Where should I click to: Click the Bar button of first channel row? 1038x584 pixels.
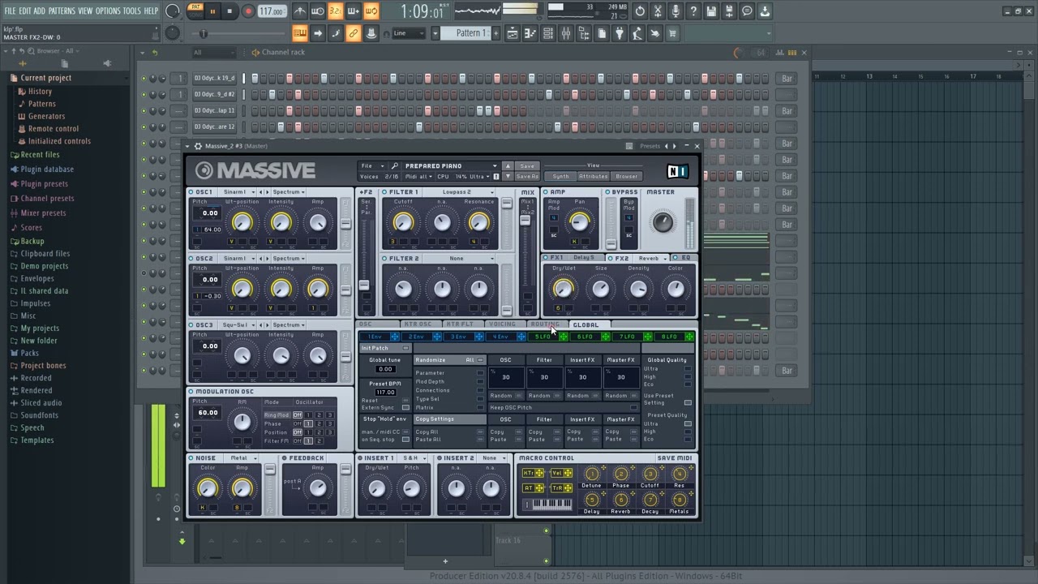pyautogui.click(x=786, y=79)
